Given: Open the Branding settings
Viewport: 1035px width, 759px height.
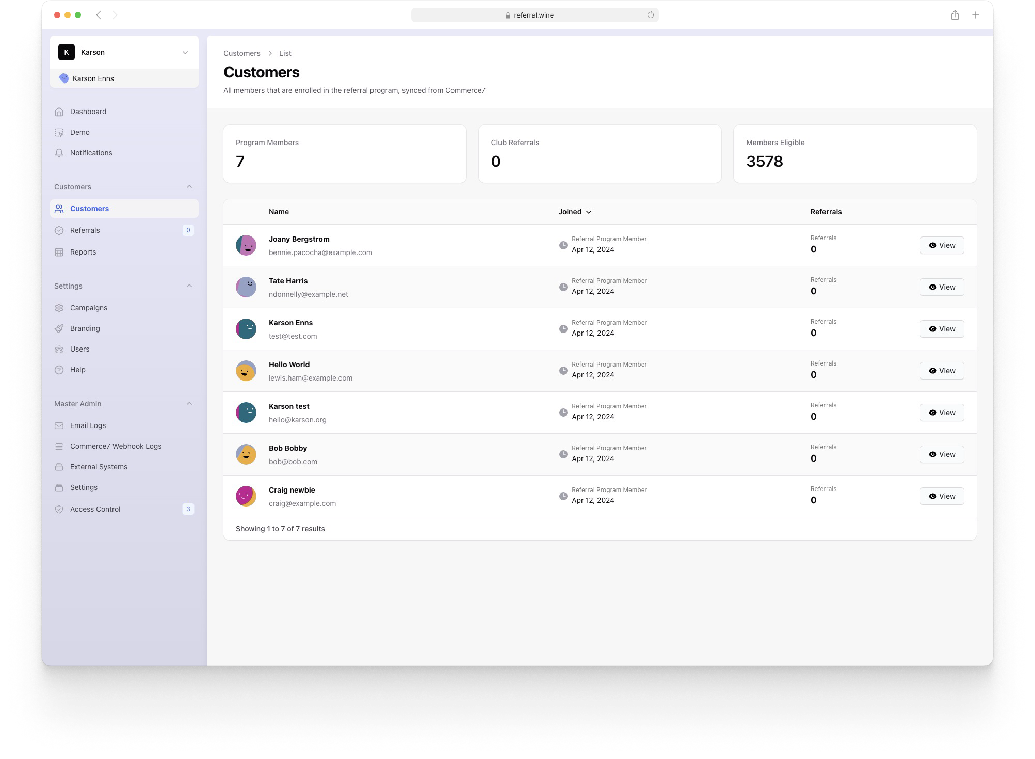Looking at the screenshot, I should [85, 328].
